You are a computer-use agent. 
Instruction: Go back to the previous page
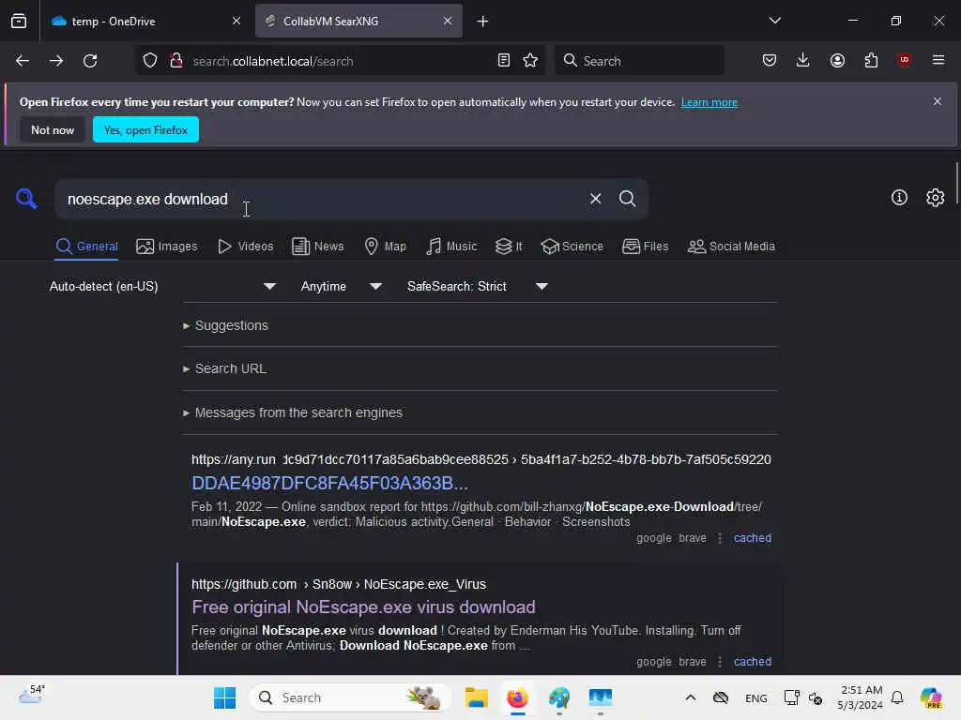coord(23,61)
